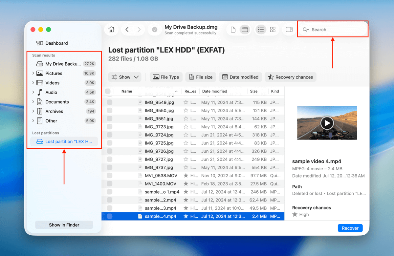Select the file view icon

click(233, 29)
